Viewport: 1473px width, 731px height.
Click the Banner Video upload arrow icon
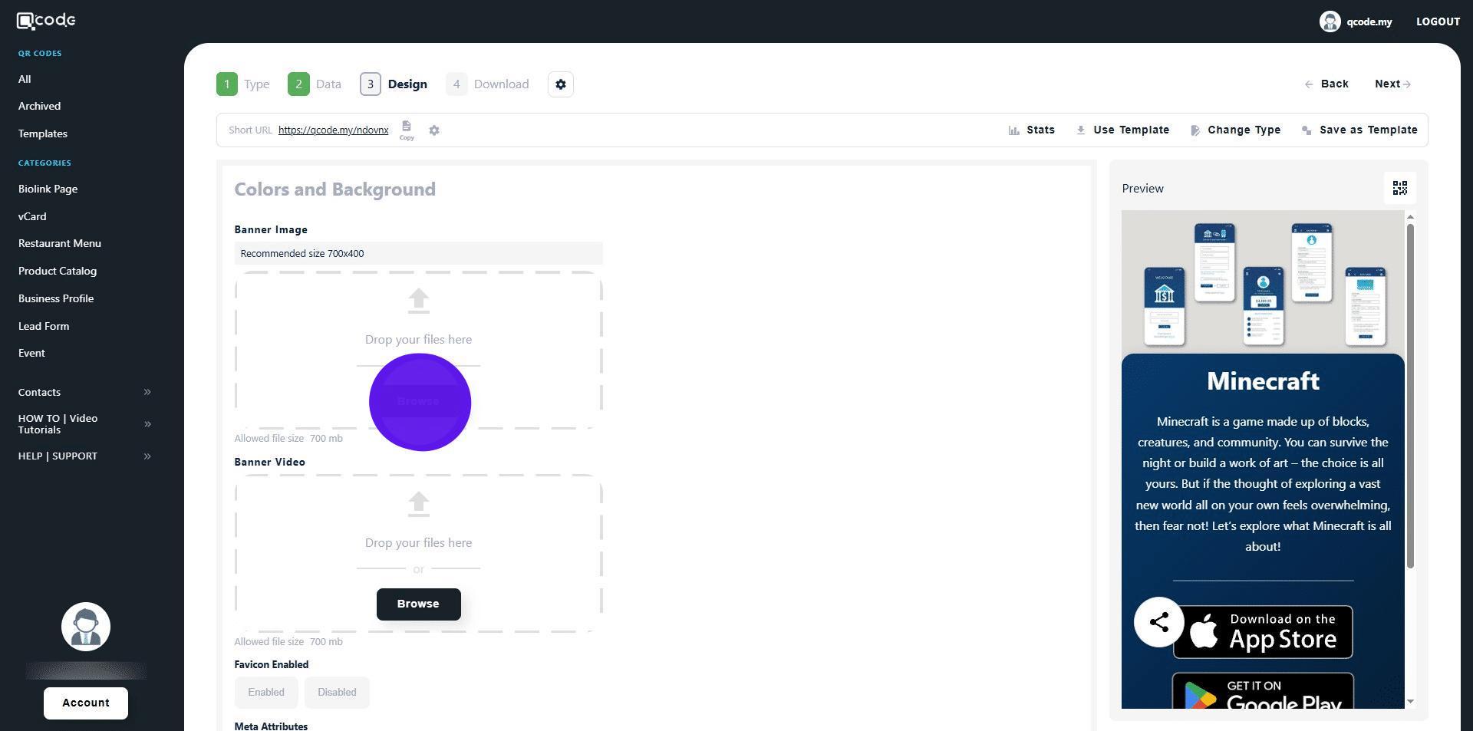pyautogui.click(x=419, y=504)
